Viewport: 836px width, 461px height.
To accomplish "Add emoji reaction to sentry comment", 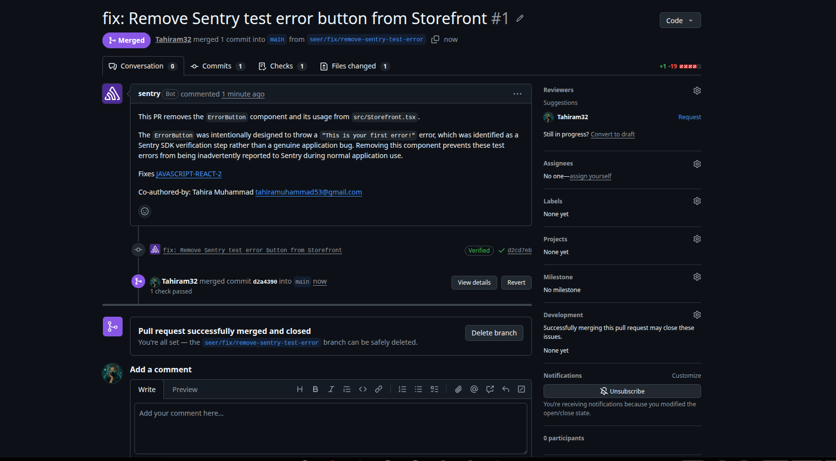I will [x=145, y=211].
